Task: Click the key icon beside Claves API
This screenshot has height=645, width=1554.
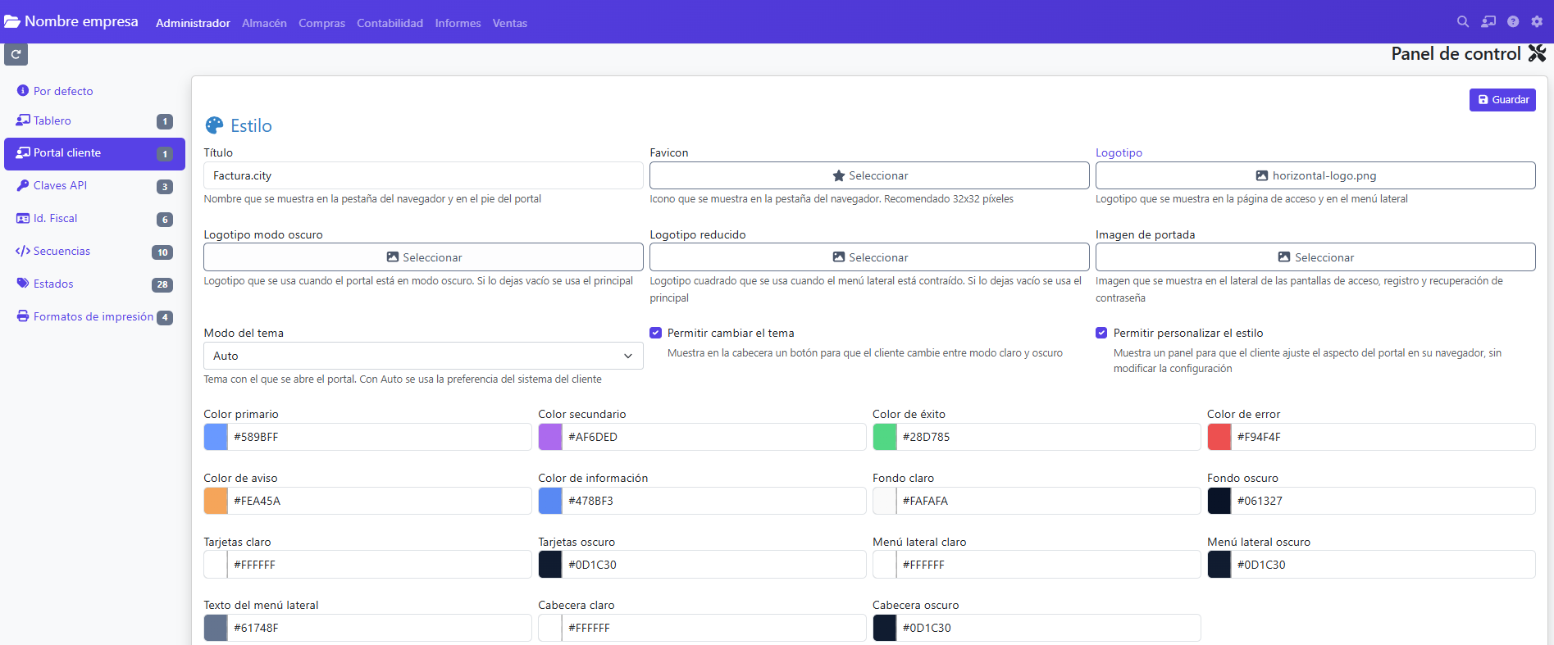Action: click(x=23, y=185)
